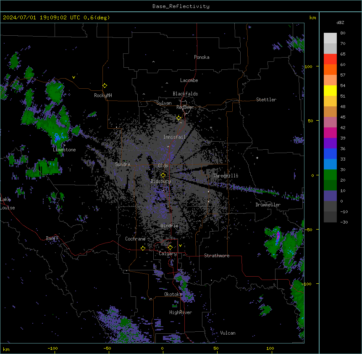Click the white 80 dBZ legend swatch
This screenshot has width=362, height=354.
tap(330, 38)
